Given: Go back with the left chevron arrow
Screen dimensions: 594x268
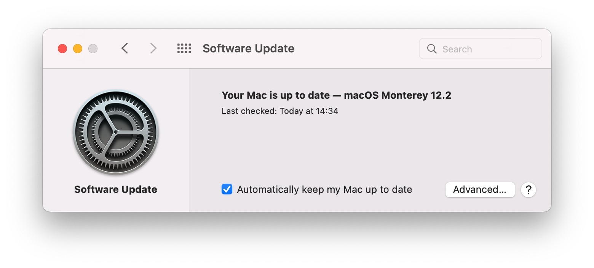Looking at the screenshot, I should (125, 48).
